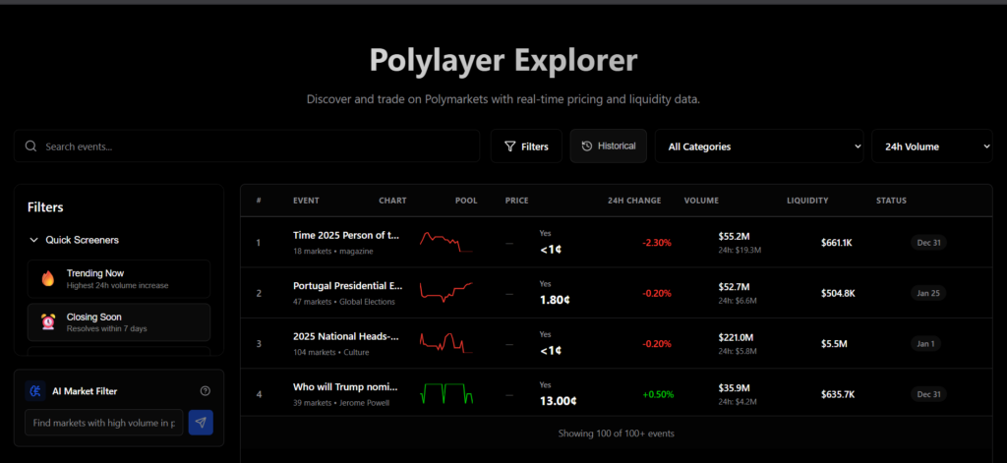The image size is (1007, 463).
Task: Click the $661.1K liquidity value
Action: click(837, 243)
